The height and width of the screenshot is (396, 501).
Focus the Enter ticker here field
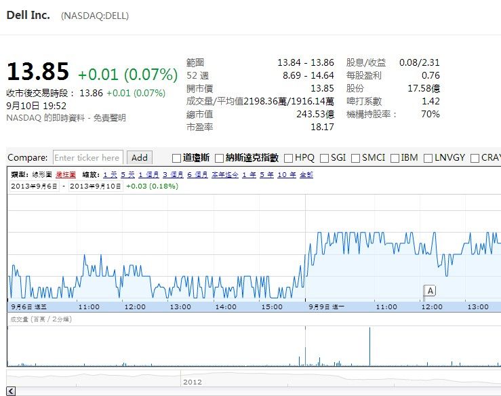tap(88, 157)
